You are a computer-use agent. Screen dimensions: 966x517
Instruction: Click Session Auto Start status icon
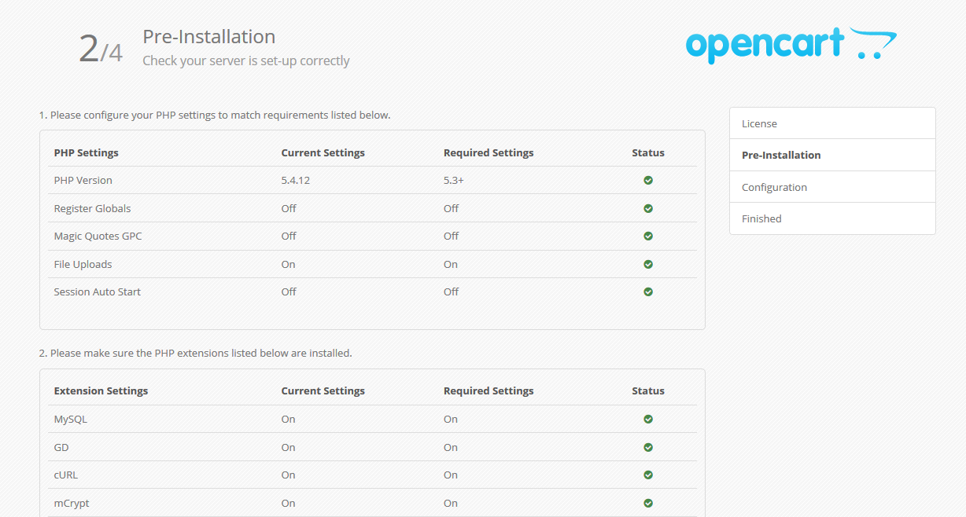(648, 291)
